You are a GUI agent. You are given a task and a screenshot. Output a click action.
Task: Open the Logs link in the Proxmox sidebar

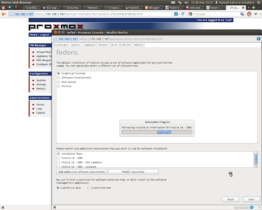[39, 109]
